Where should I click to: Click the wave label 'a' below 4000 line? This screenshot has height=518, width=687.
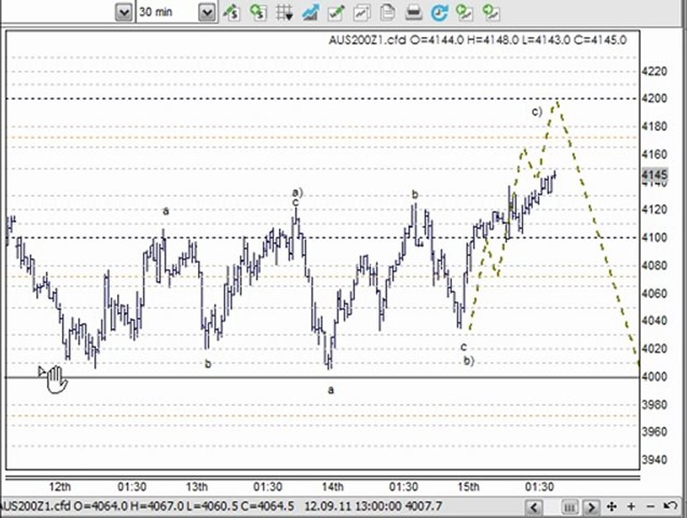point(331,390)
